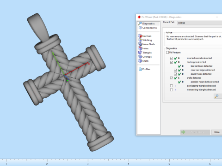Viewport: 222px width, 166px height.
Task: Toggle bad edges detected checkbox
Action: [x=172, y=62]
